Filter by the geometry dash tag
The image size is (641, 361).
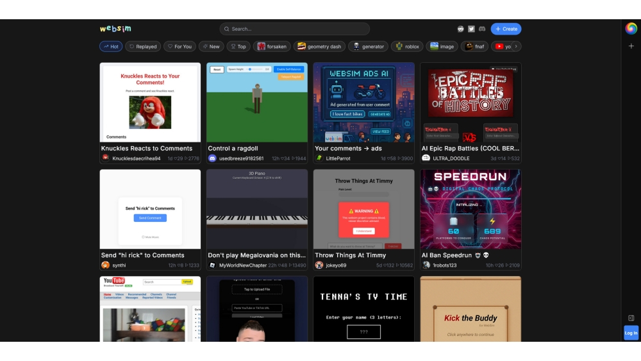(320, 47)
